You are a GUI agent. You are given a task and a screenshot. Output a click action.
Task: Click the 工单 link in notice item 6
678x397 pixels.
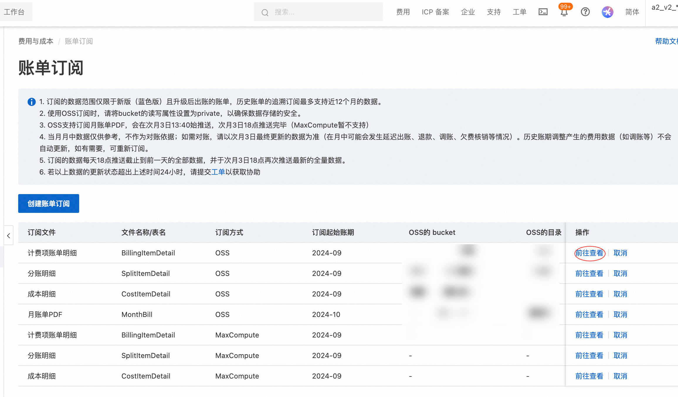tap(218, 172)
